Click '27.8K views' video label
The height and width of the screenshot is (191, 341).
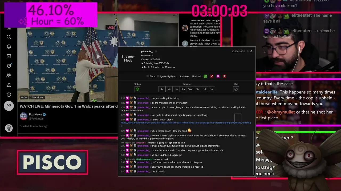tap(37, 97)
